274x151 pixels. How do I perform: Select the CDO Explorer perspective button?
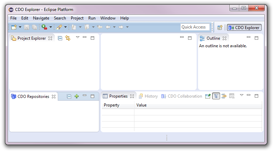click(x=244, y=28)
